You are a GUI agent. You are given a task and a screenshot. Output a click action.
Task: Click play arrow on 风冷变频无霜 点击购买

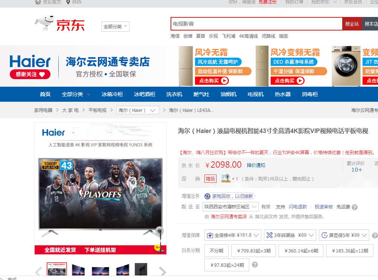coord(300,81)
